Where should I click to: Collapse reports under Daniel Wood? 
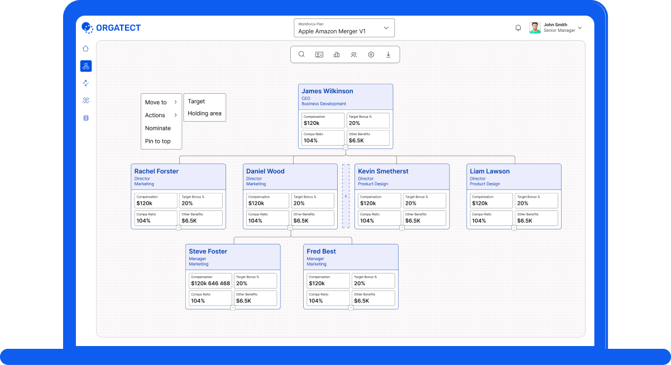[290, 228]
